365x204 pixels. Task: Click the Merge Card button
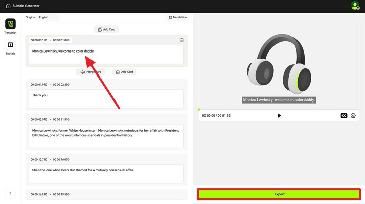[x=90, y=72]
